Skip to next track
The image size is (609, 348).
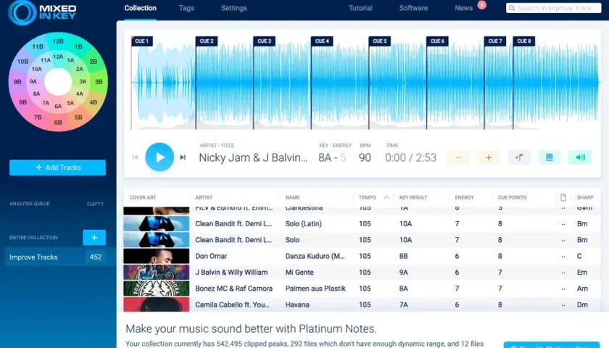(183, 157)
